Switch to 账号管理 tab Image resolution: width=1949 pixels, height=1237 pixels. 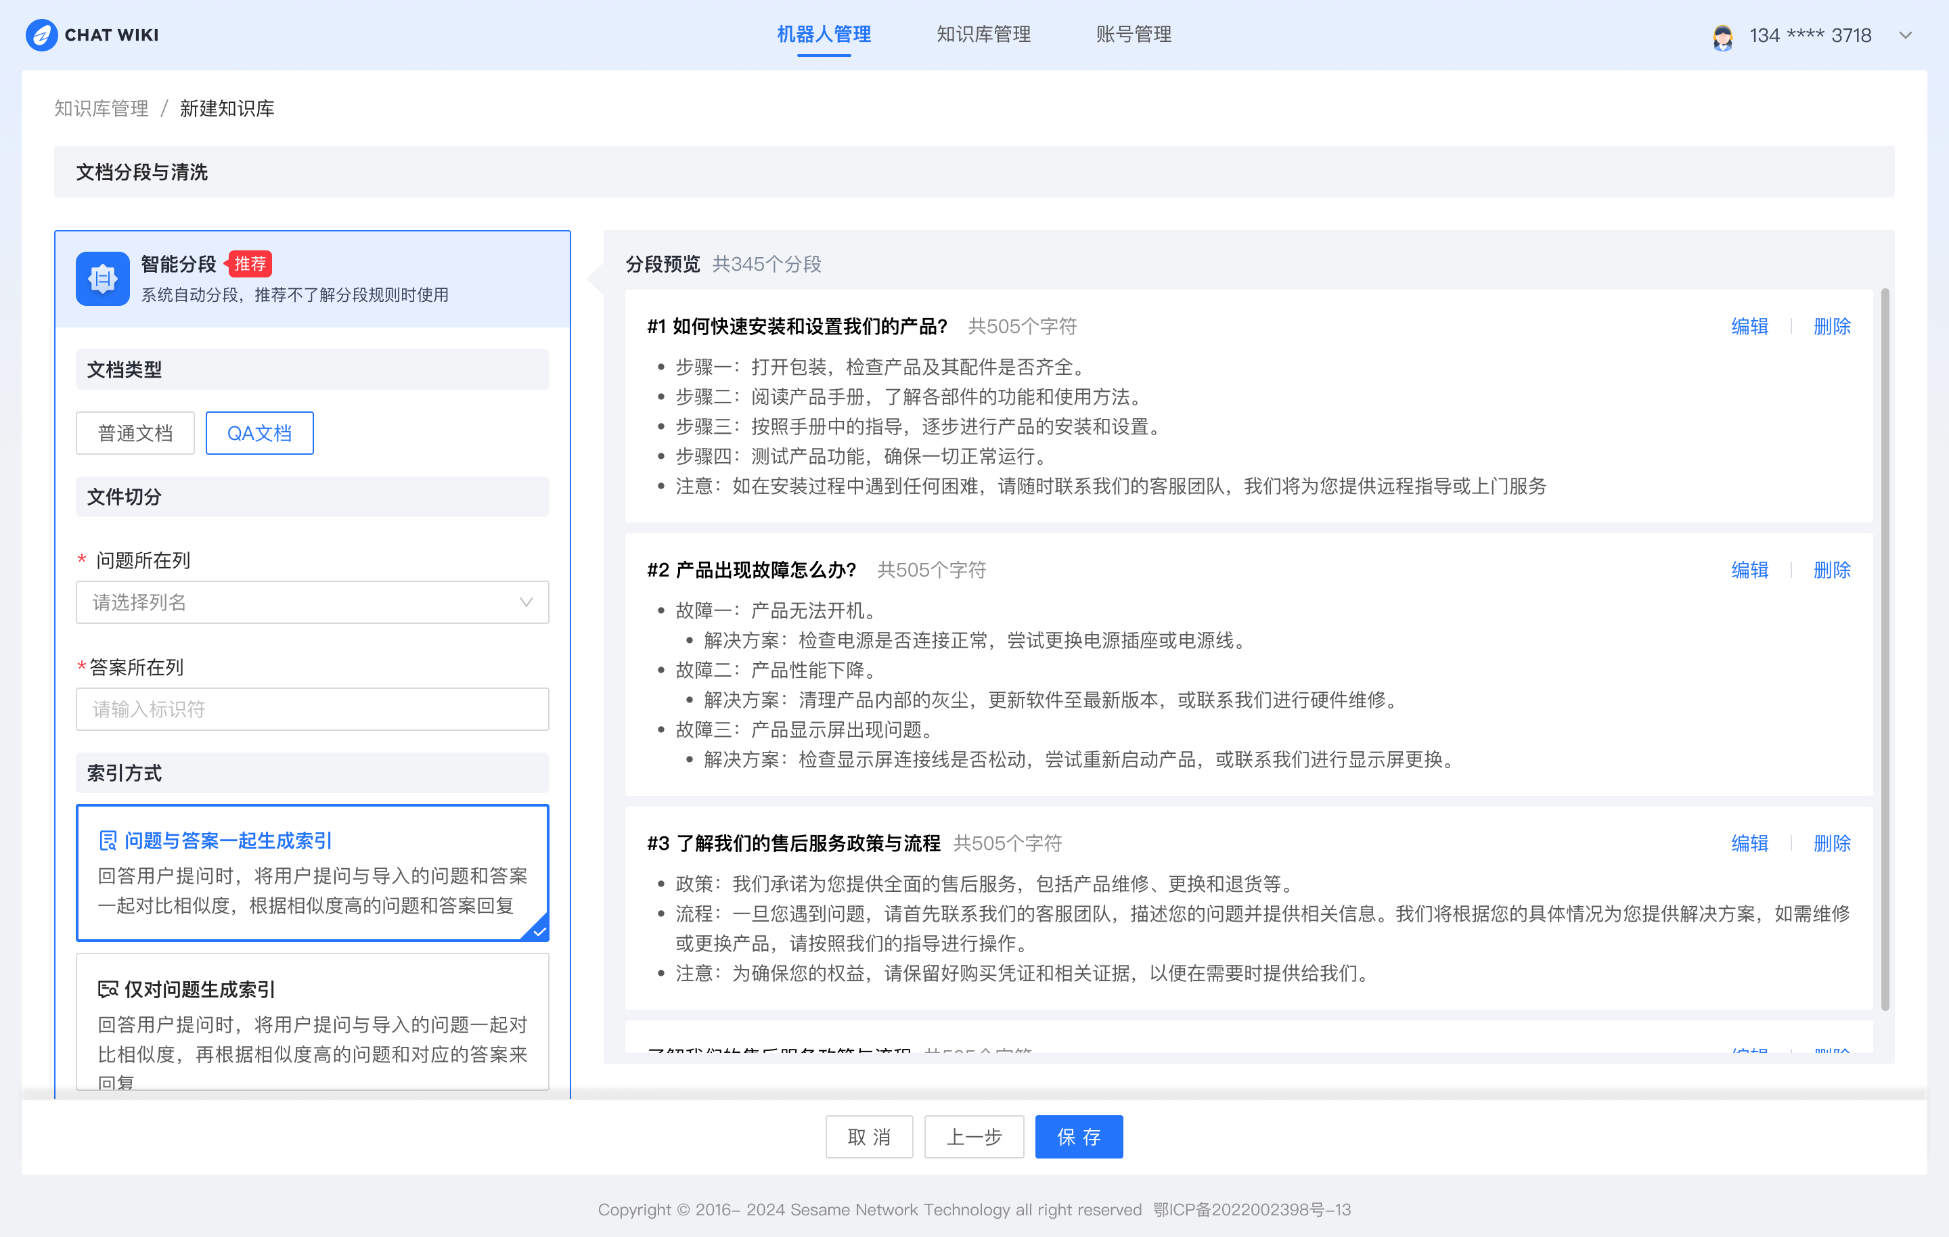click(x=1134, y=35)
